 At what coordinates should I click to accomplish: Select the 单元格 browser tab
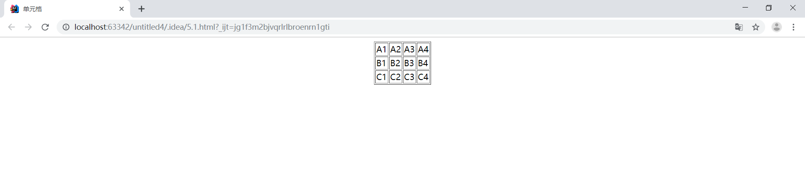click(63, 9)
